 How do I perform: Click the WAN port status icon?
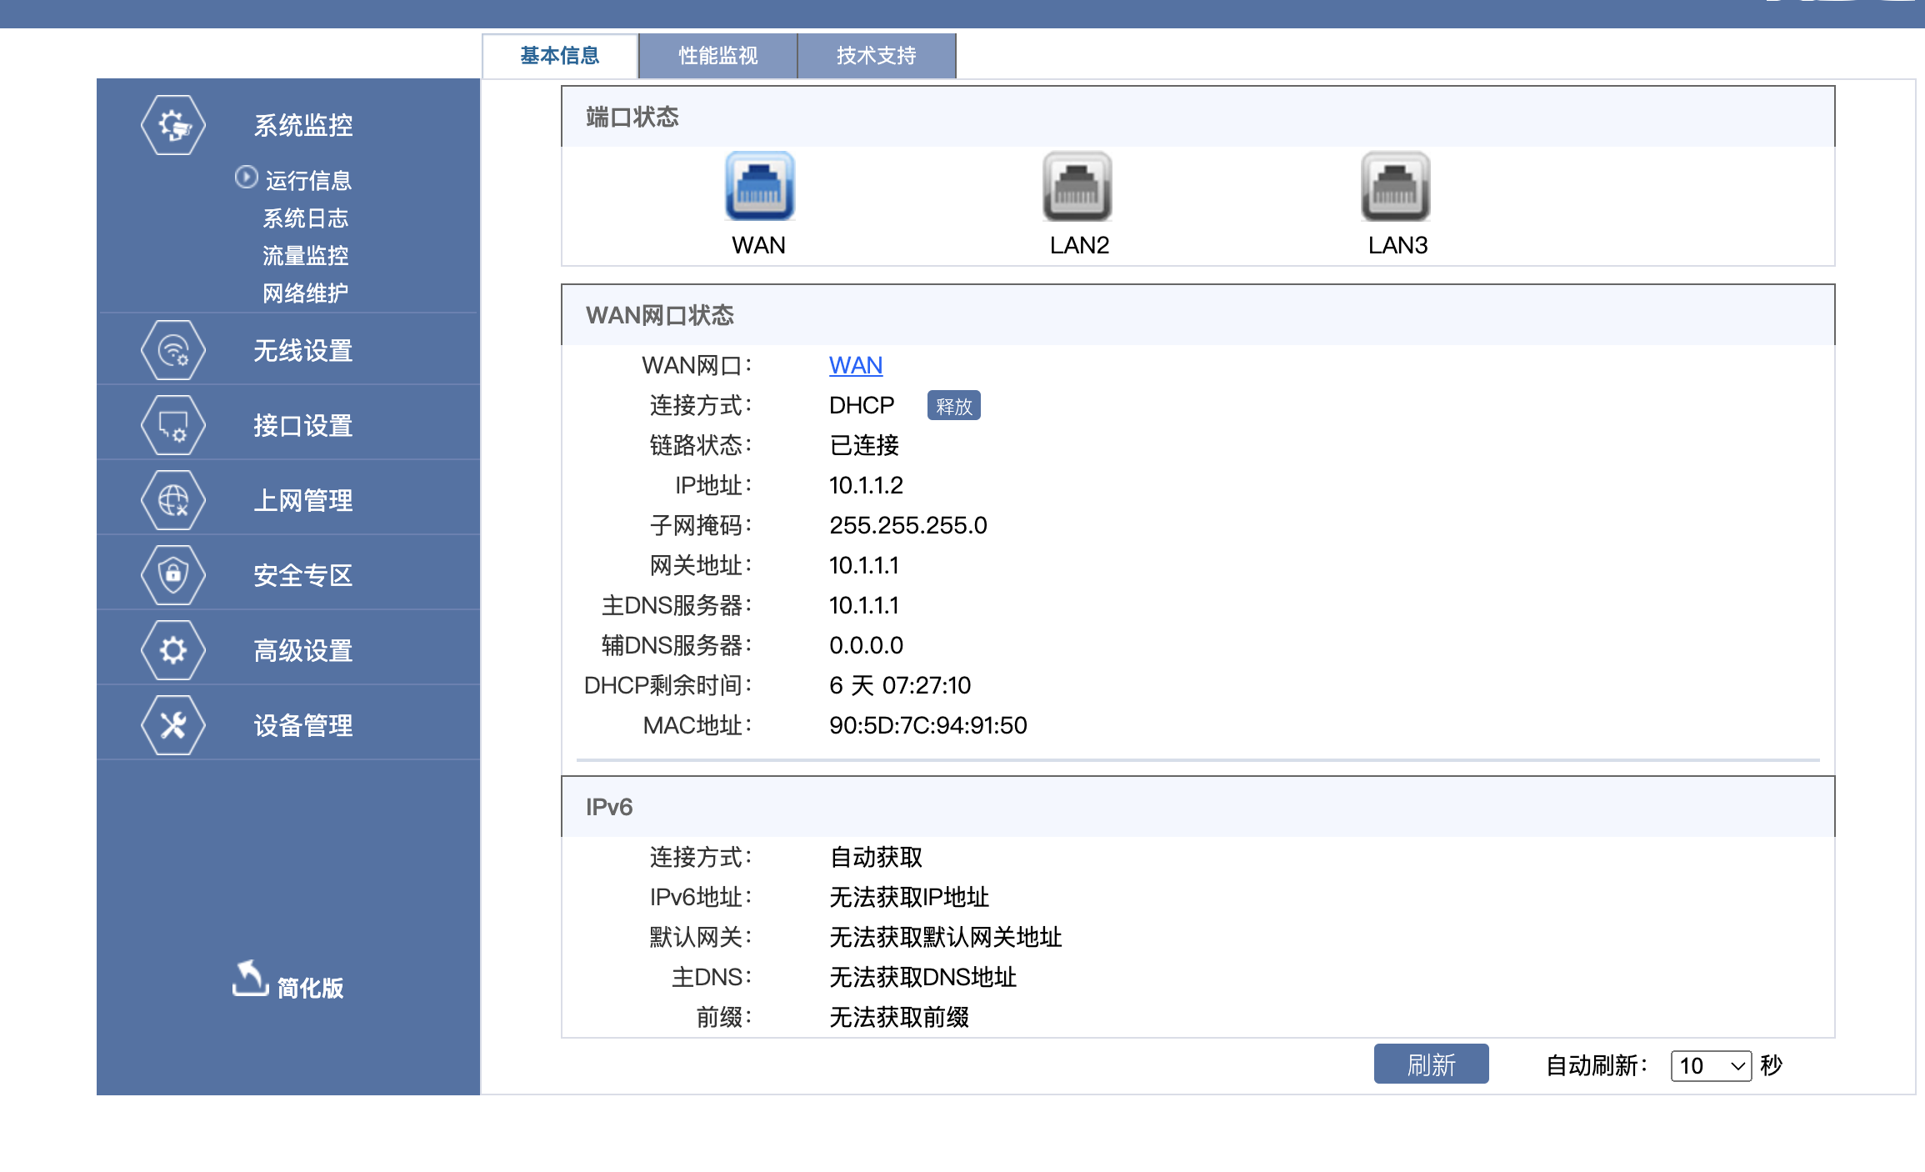pos(759,186)
